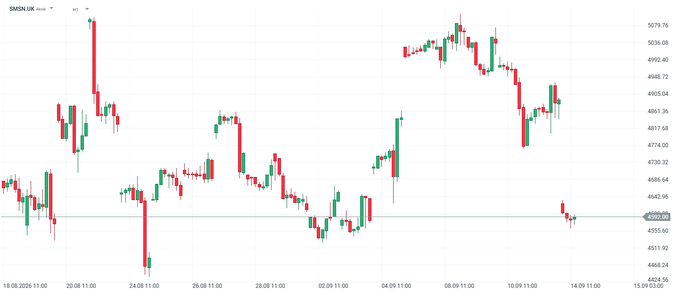Click the 4686.64 price axis label

point(658,180)
